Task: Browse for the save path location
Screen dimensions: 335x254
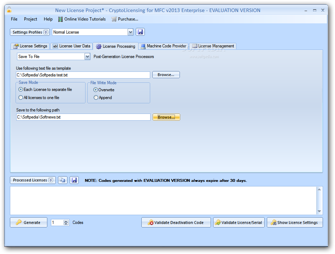Action: point(166,117)
